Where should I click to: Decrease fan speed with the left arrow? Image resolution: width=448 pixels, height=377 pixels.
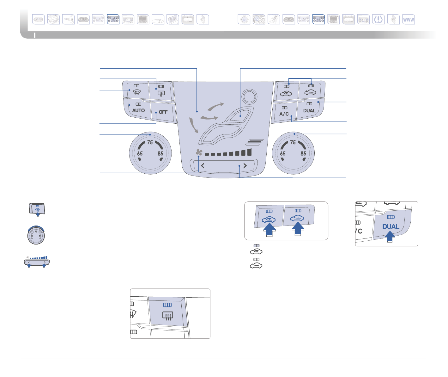pyautogui.click(x=203, y=165)
